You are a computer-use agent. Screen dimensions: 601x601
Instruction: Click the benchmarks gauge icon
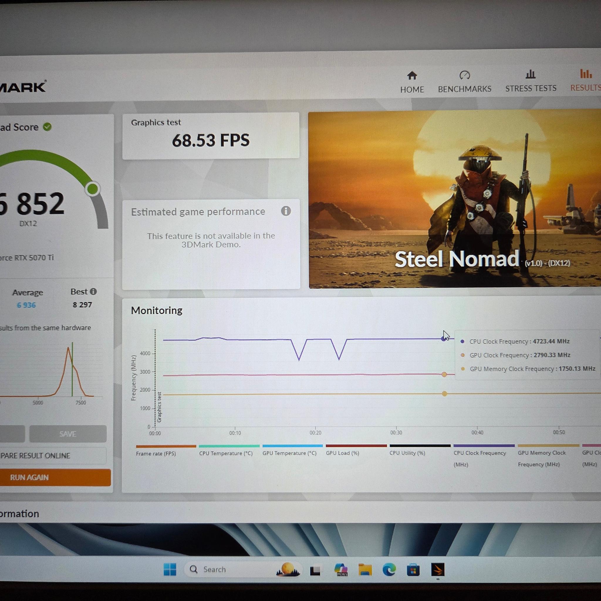pos(465,75)
